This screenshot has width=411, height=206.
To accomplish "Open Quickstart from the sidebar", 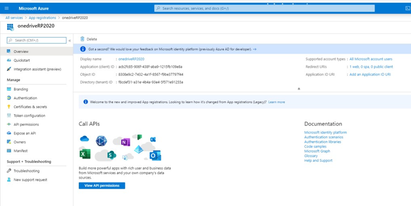I will 22,60.
